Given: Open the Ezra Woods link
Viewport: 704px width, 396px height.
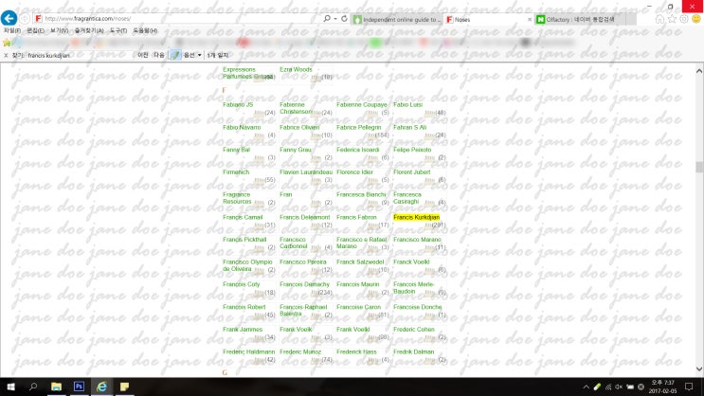Looking at the screenshot, I should pyautogui.click(x=296, y=69).
